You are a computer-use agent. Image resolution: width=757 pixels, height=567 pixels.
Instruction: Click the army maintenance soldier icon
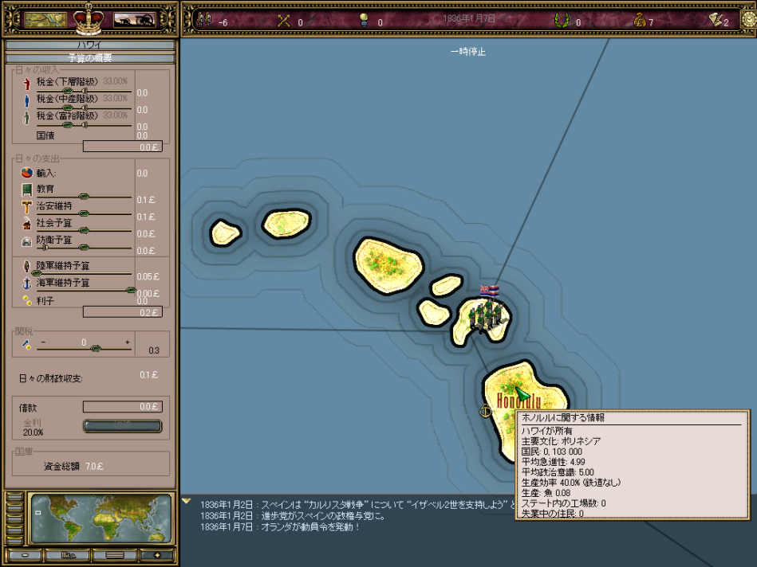(26, 266)
